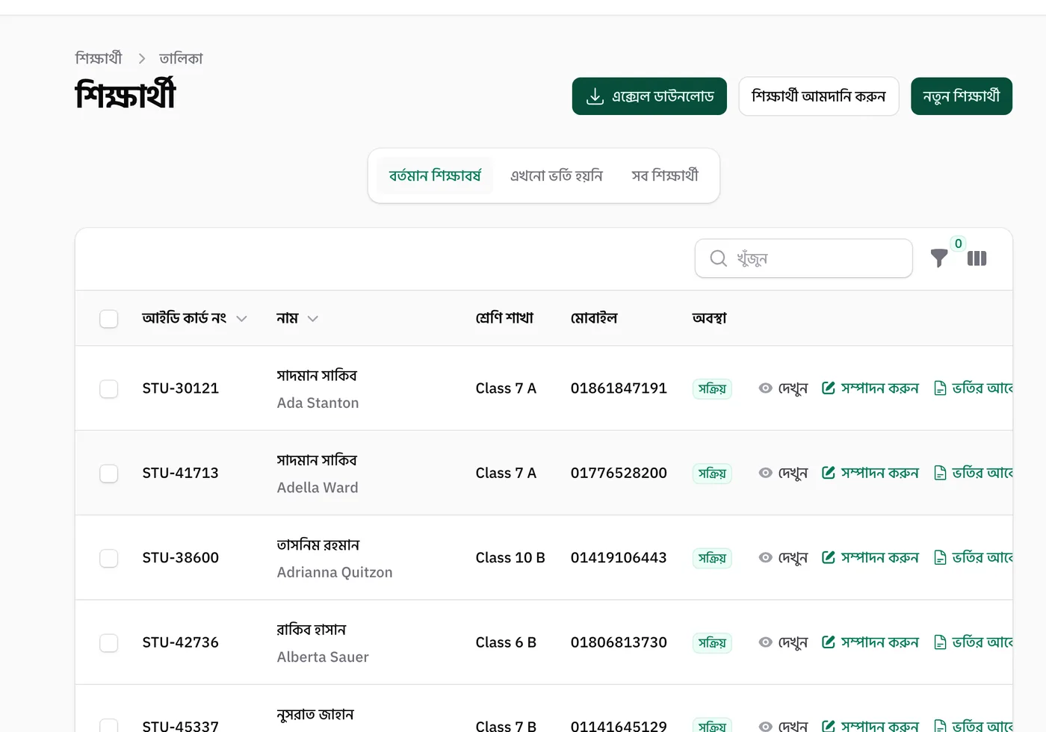1046x732 pixels.
Task: Click mobile number 01776528200
Action: (x=619, y=473)
